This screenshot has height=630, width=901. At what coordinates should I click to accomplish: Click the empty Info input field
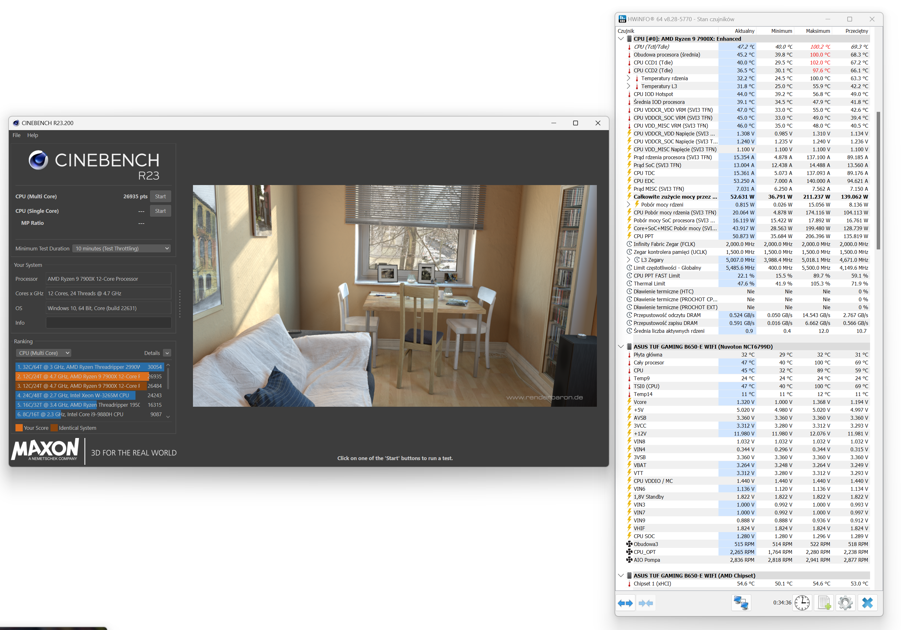[108, 322]
